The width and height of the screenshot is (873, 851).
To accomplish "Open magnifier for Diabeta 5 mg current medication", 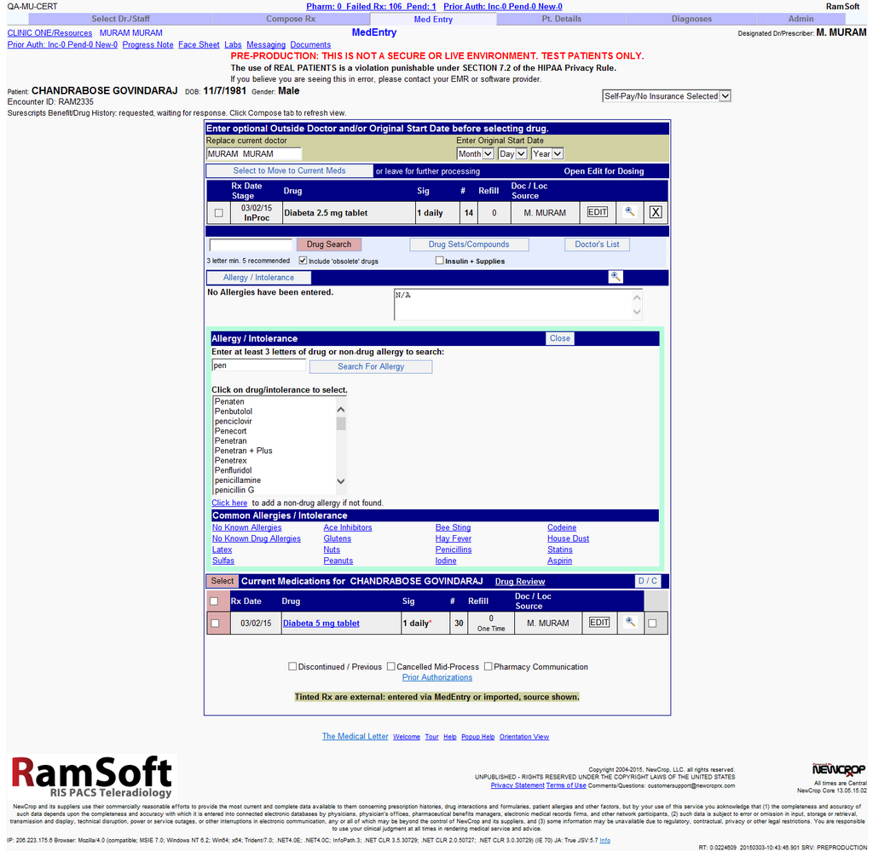I will click(x=630, y=623).
